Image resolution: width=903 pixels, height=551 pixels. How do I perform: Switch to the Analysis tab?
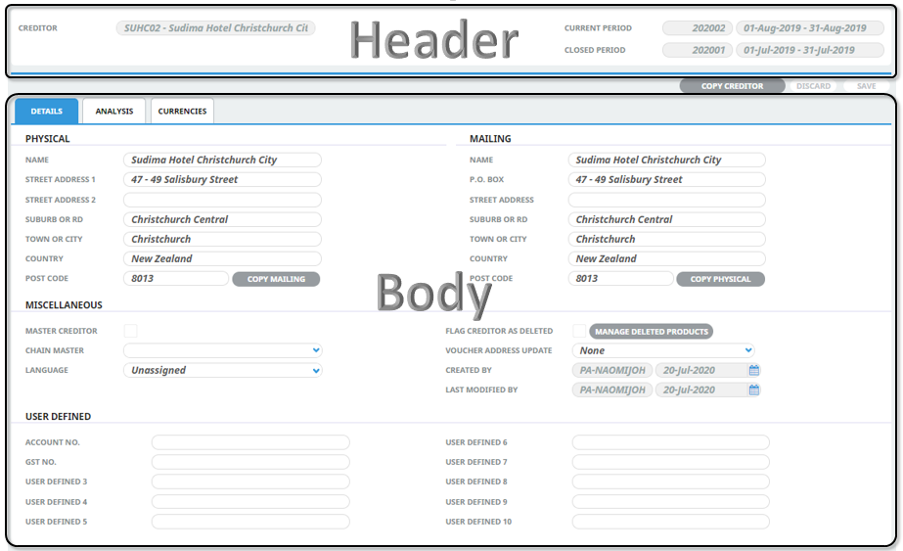tap(114, 112)
